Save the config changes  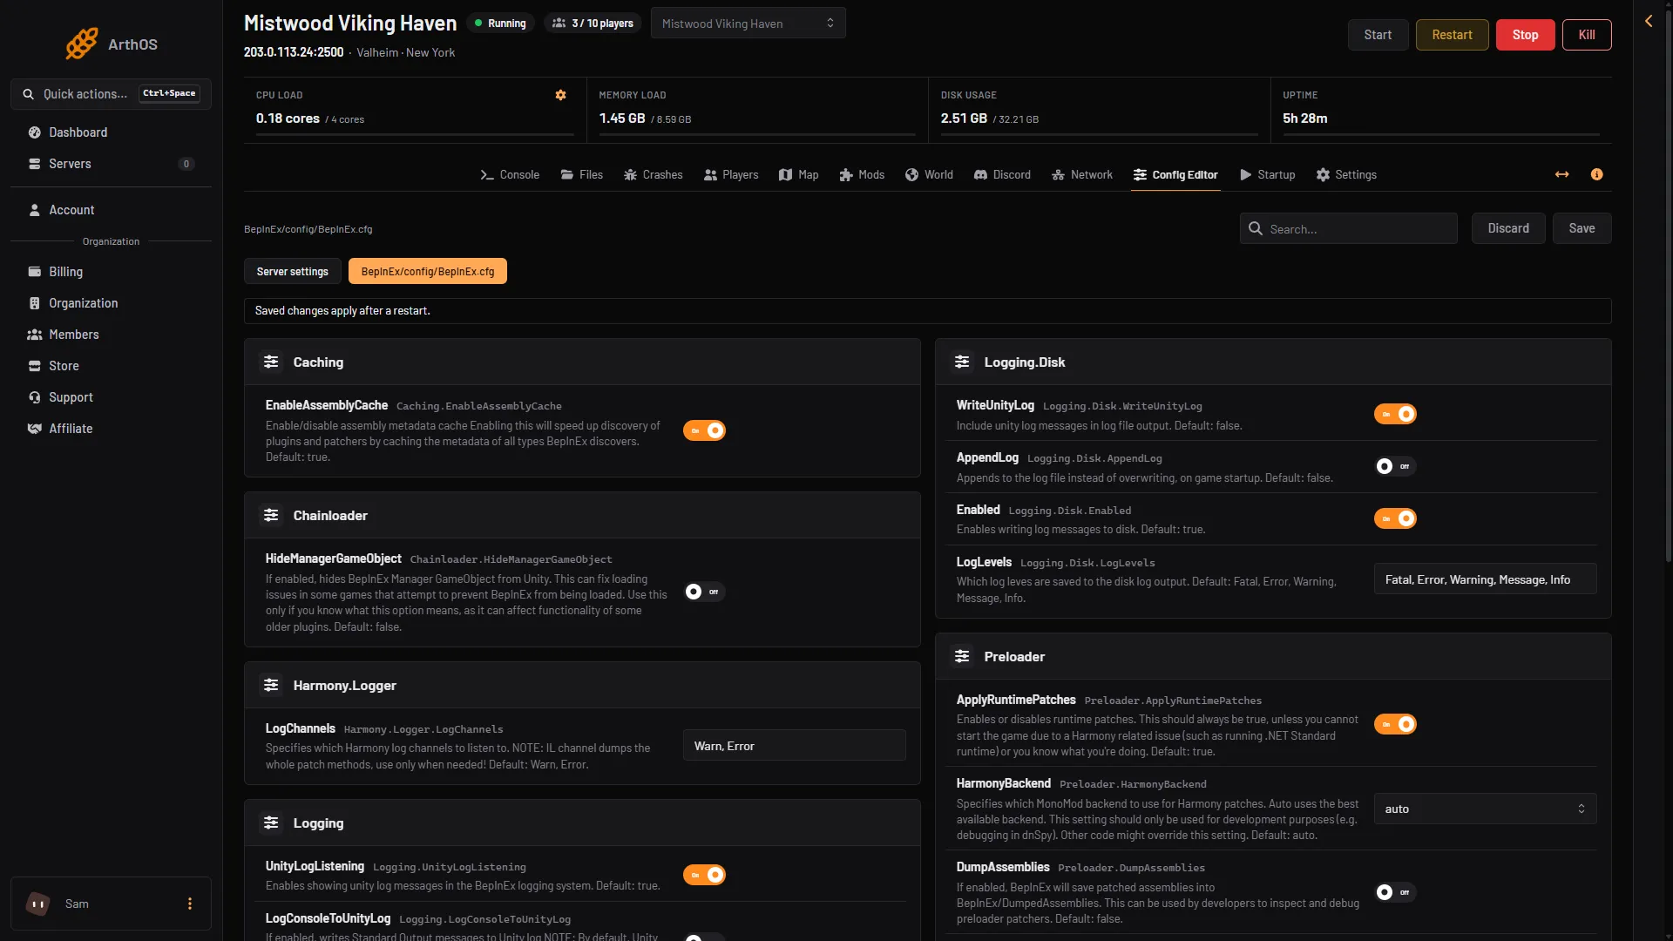coord(1582,228)
